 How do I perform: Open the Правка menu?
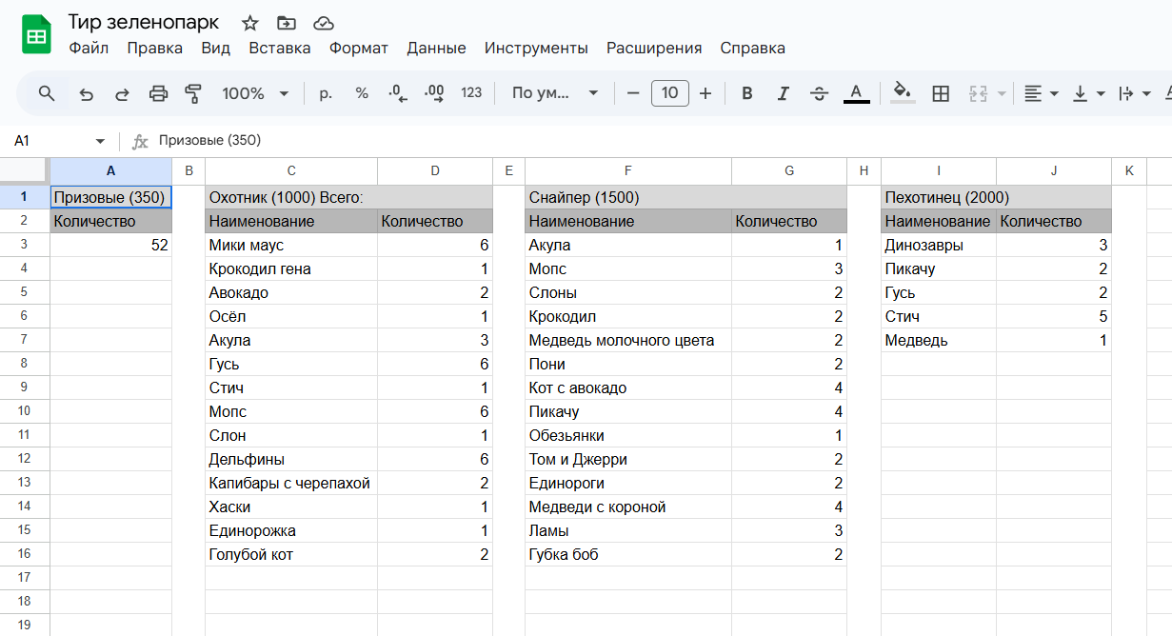tap(154, 48)
